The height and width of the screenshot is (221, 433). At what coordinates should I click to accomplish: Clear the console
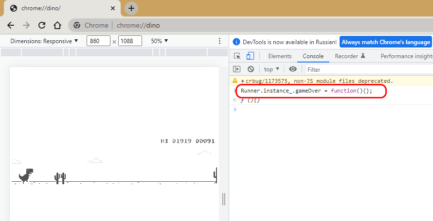[x=251, y=69]
